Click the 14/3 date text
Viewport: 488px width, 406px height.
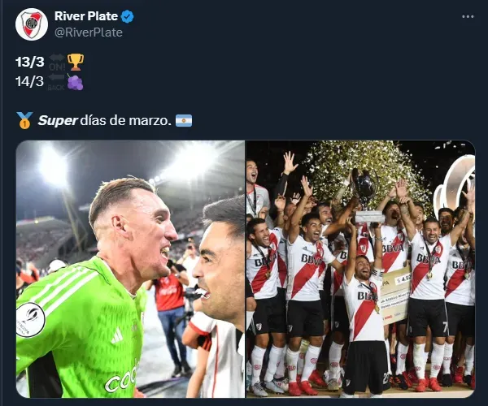click(x=29, y=82)
